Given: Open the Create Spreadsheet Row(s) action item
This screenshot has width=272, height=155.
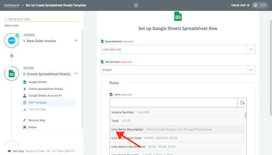Looking at the screenshot, I should [x=46, y=89].
